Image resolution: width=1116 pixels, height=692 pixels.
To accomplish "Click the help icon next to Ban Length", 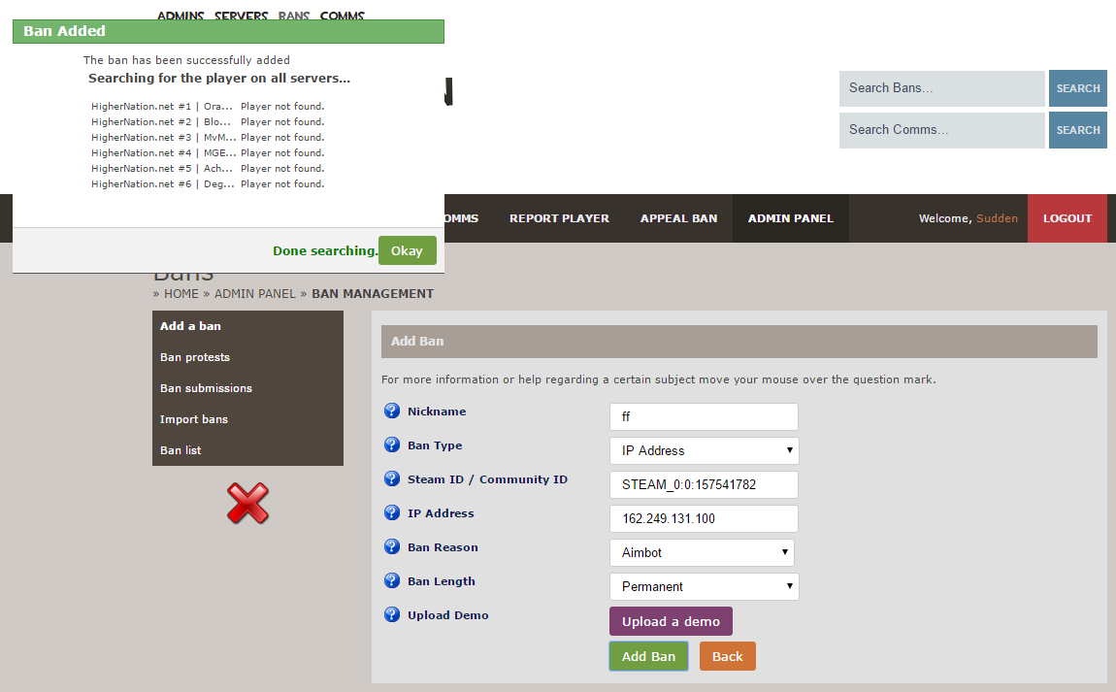I will 391,581.
